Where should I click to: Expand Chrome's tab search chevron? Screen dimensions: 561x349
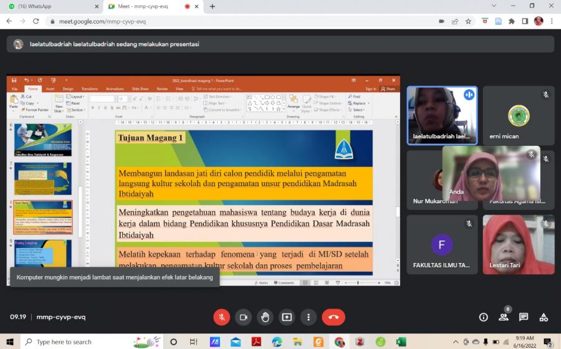(x=494, y=6)
